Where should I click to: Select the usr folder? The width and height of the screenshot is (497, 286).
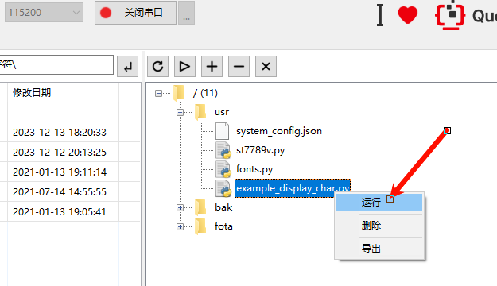coord(222,112)
